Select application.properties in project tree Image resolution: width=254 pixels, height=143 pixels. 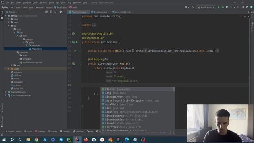coord(31,62)
